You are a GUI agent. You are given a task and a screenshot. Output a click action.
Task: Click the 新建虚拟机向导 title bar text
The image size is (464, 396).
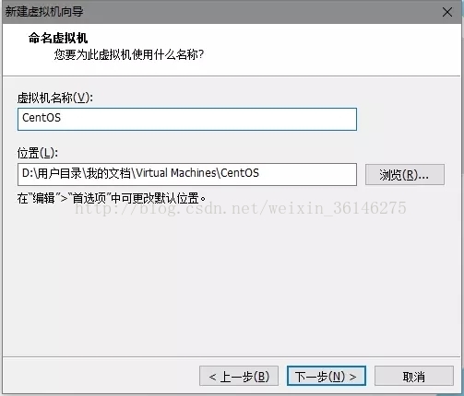[44, 12]
